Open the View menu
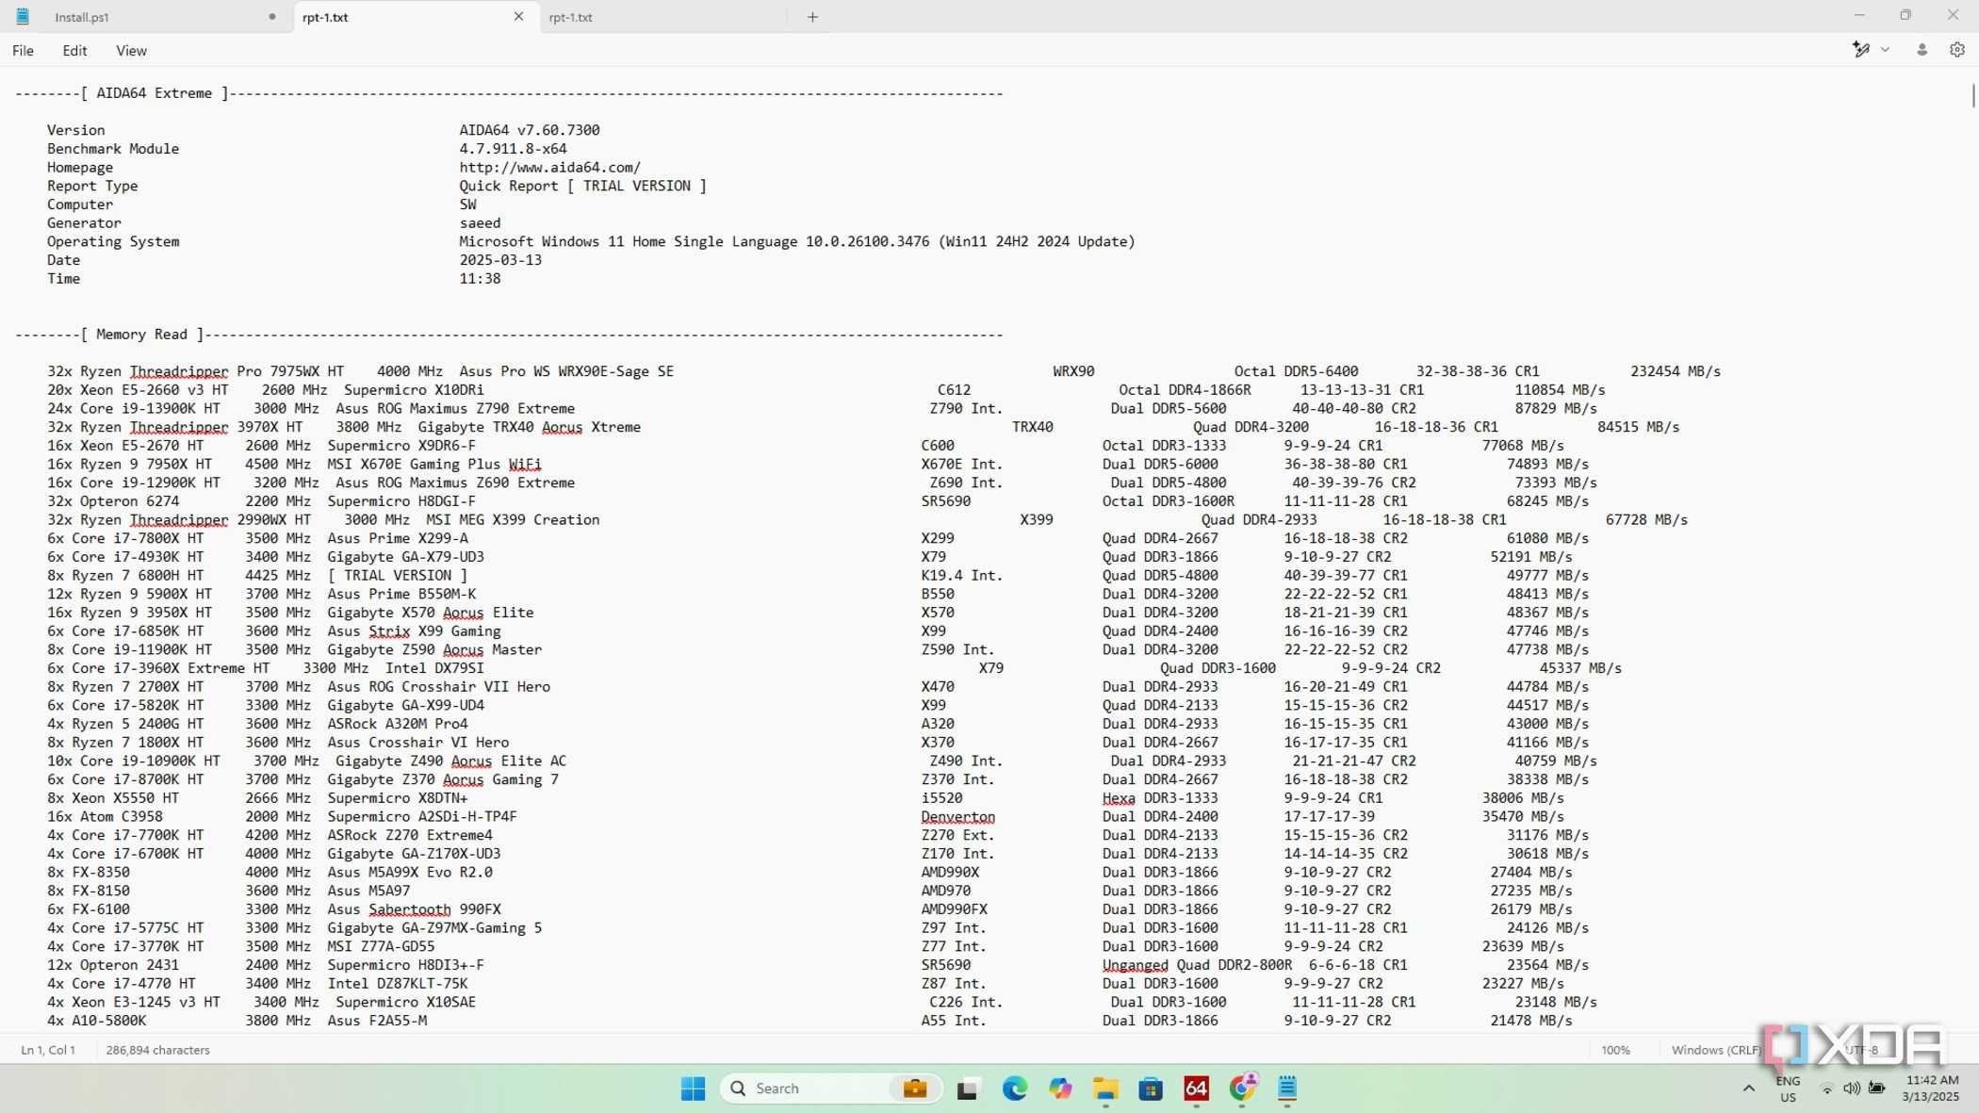The width and height of the screenshot is (1979, 1113). click(131, 51)
